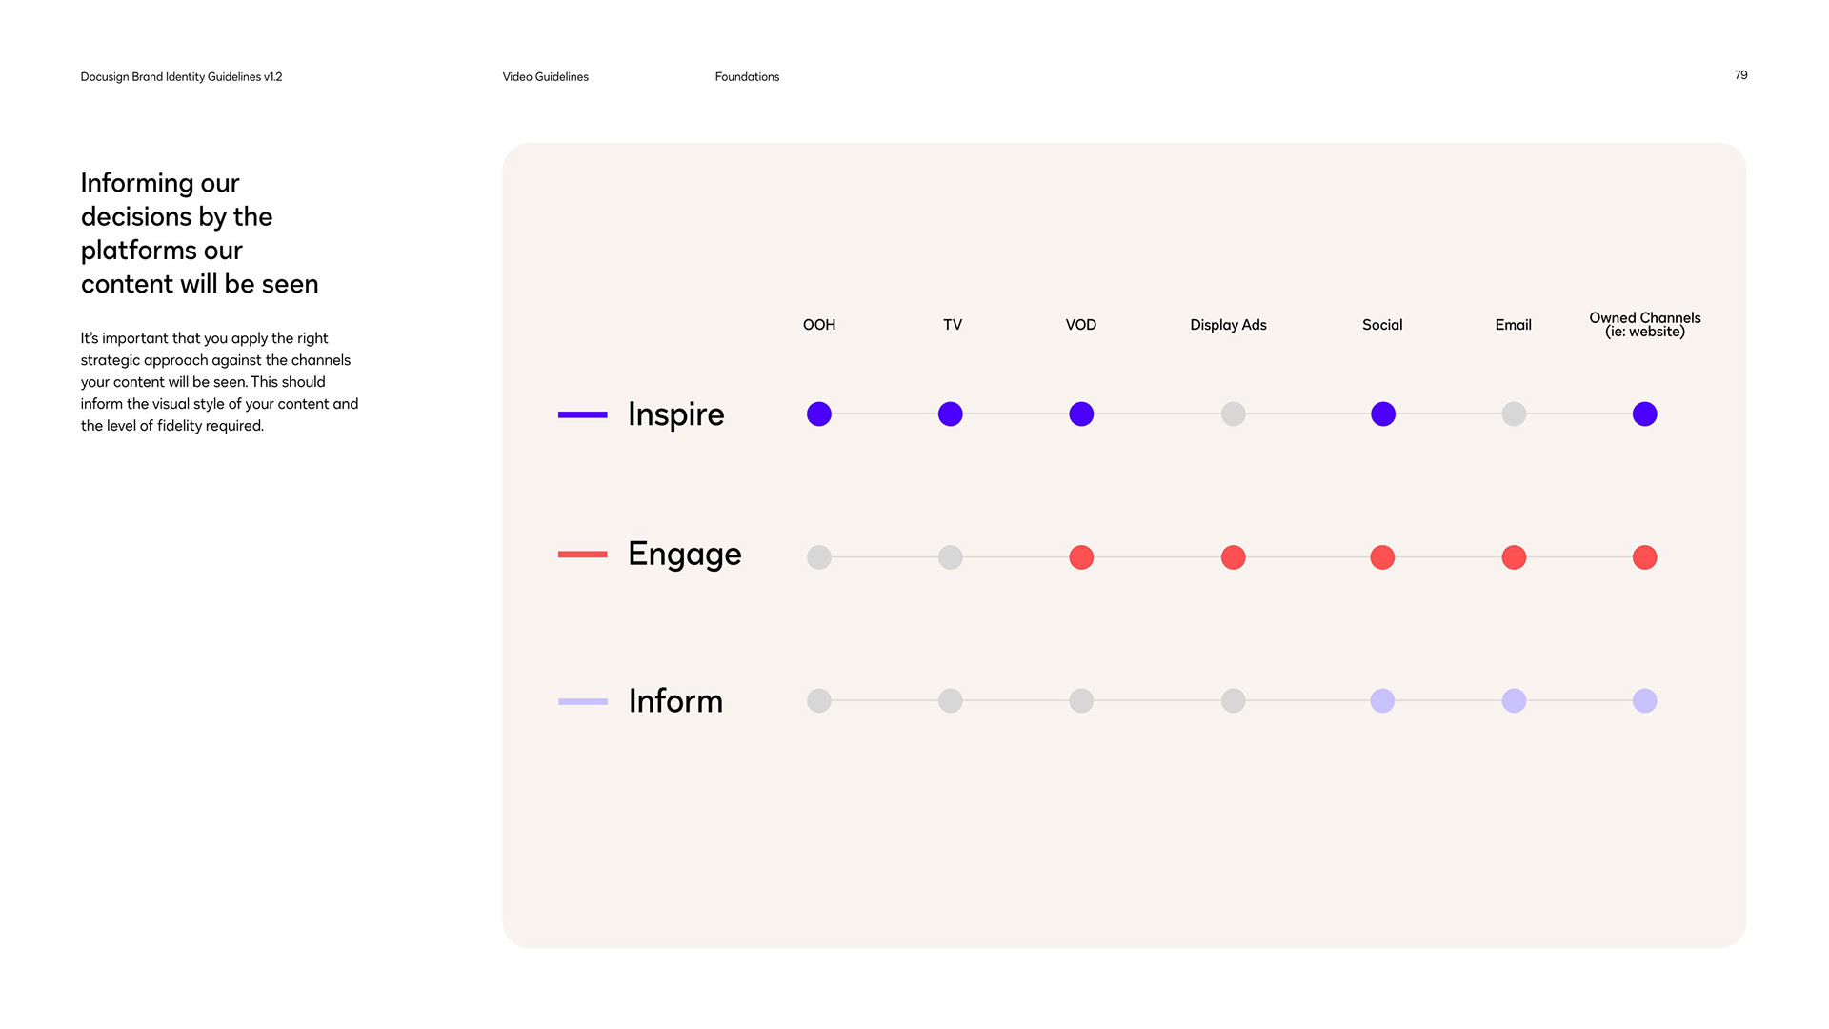Click the lavender Inform legend line
Viewport: 1829px width, 1029px height.
pos(582,702)
